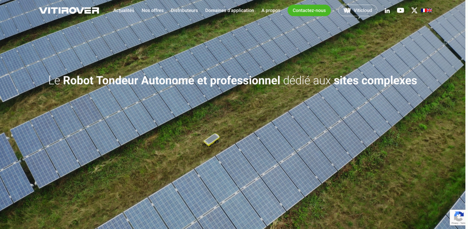Screen dimensions: 468x229
Task: Click the Robot Tondeur Autonome headline
Action: (128, 80)
